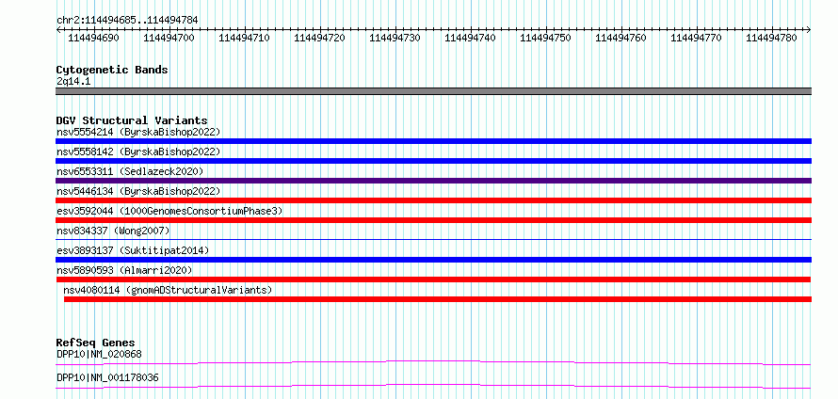Image resolution: width=838 pixels, height=399 pixels.
Task: Click ruler position 114494720
Action: click(319, 38)
